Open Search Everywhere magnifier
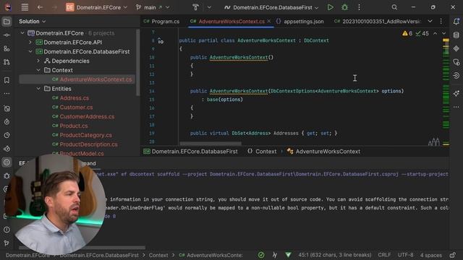This screenshot has width=463, height=260. pyautogui.click(x=394, y=7)
